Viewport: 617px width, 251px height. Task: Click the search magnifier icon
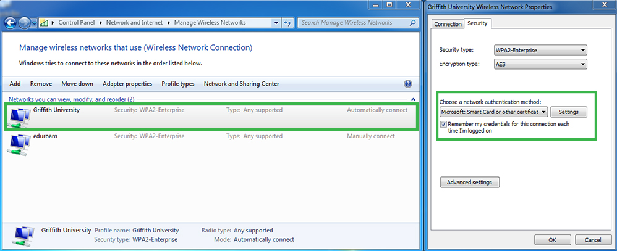pos(412,22)
